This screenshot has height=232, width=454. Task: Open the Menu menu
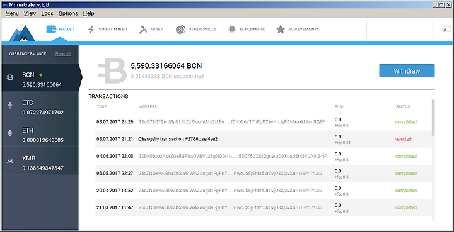coord(12,14)
